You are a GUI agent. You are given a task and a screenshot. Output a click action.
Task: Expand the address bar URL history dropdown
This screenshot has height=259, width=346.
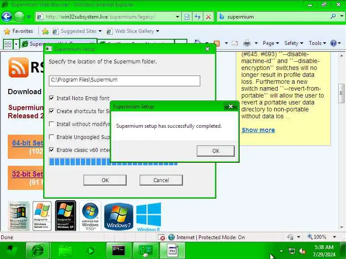click(177, 17)
